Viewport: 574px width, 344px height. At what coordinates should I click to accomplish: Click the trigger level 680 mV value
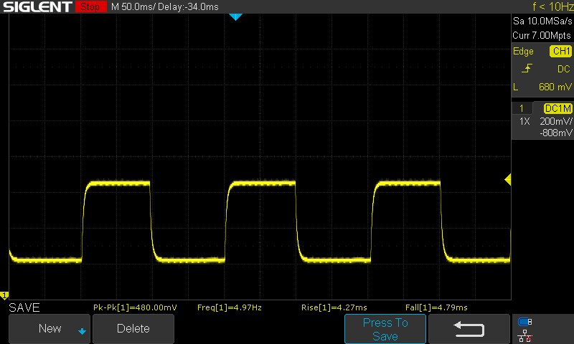pyautogui.click(x=555, y=87)
